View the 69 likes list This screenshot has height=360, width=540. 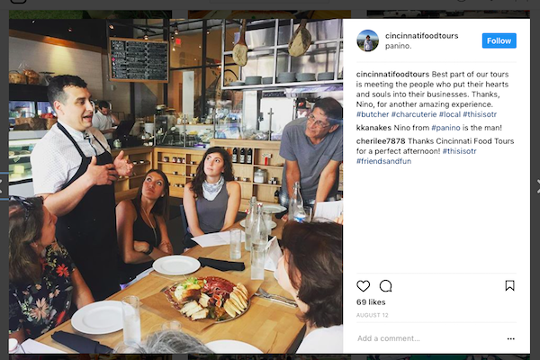[371, 302]
